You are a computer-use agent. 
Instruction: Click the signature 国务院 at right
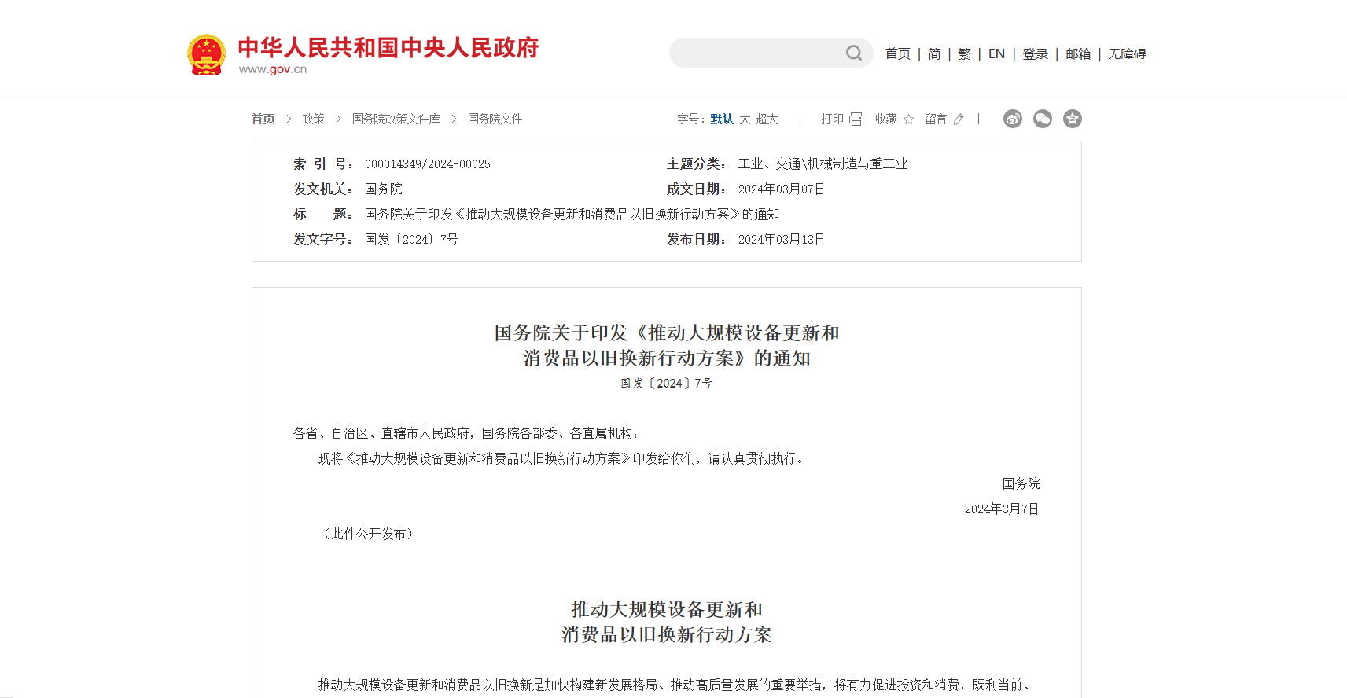pyautogui.click(x=1021, y=483)
